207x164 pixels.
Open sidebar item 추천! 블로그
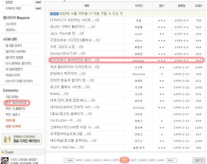coord(13,114)
